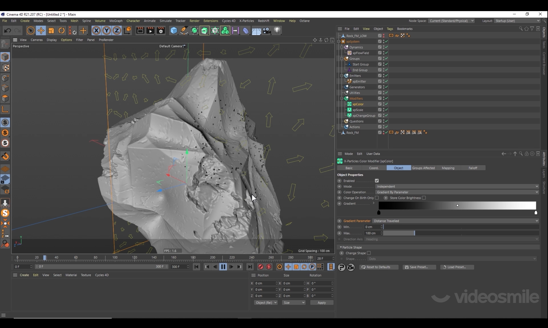Click the Undo arrow icon

(8, 30)
